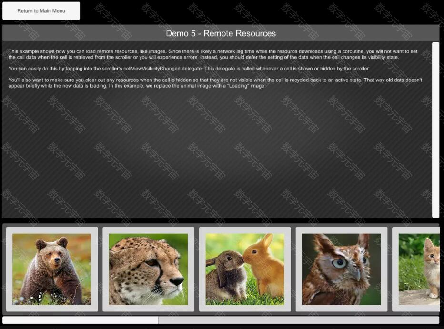The width and height of the screenshot is (444, 329).
Task: Click the two rabbits thumbnail
Action: [x=245, y=269]
